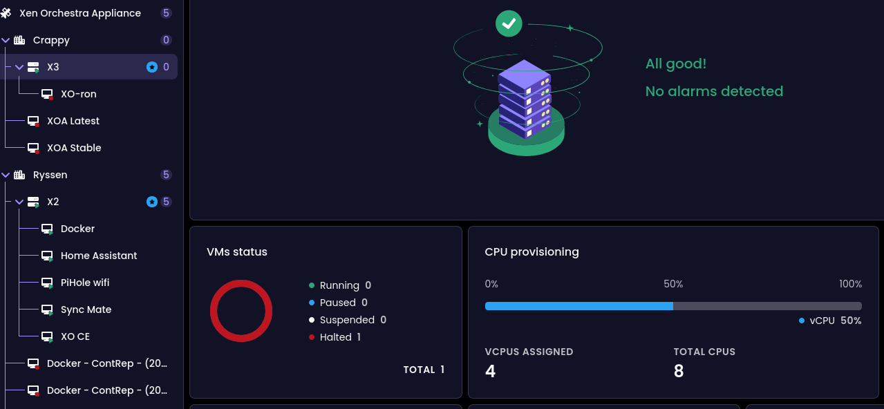This screenshot has height=409, width=884.
Task: Click the master star badge on X3
Action: point(152,67)
